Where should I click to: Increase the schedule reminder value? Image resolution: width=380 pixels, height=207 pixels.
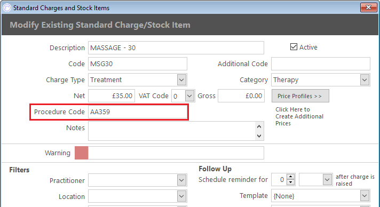(290, 177)
